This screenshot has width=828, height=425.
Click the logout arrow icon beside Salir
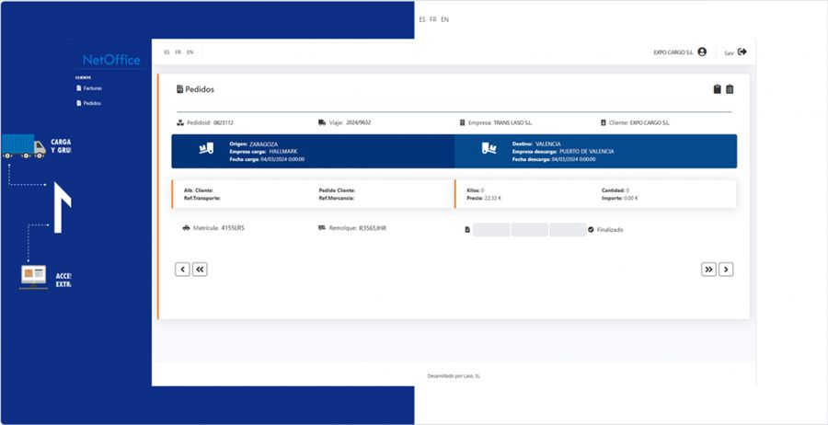pyautogui.click(x=742, y=52)
